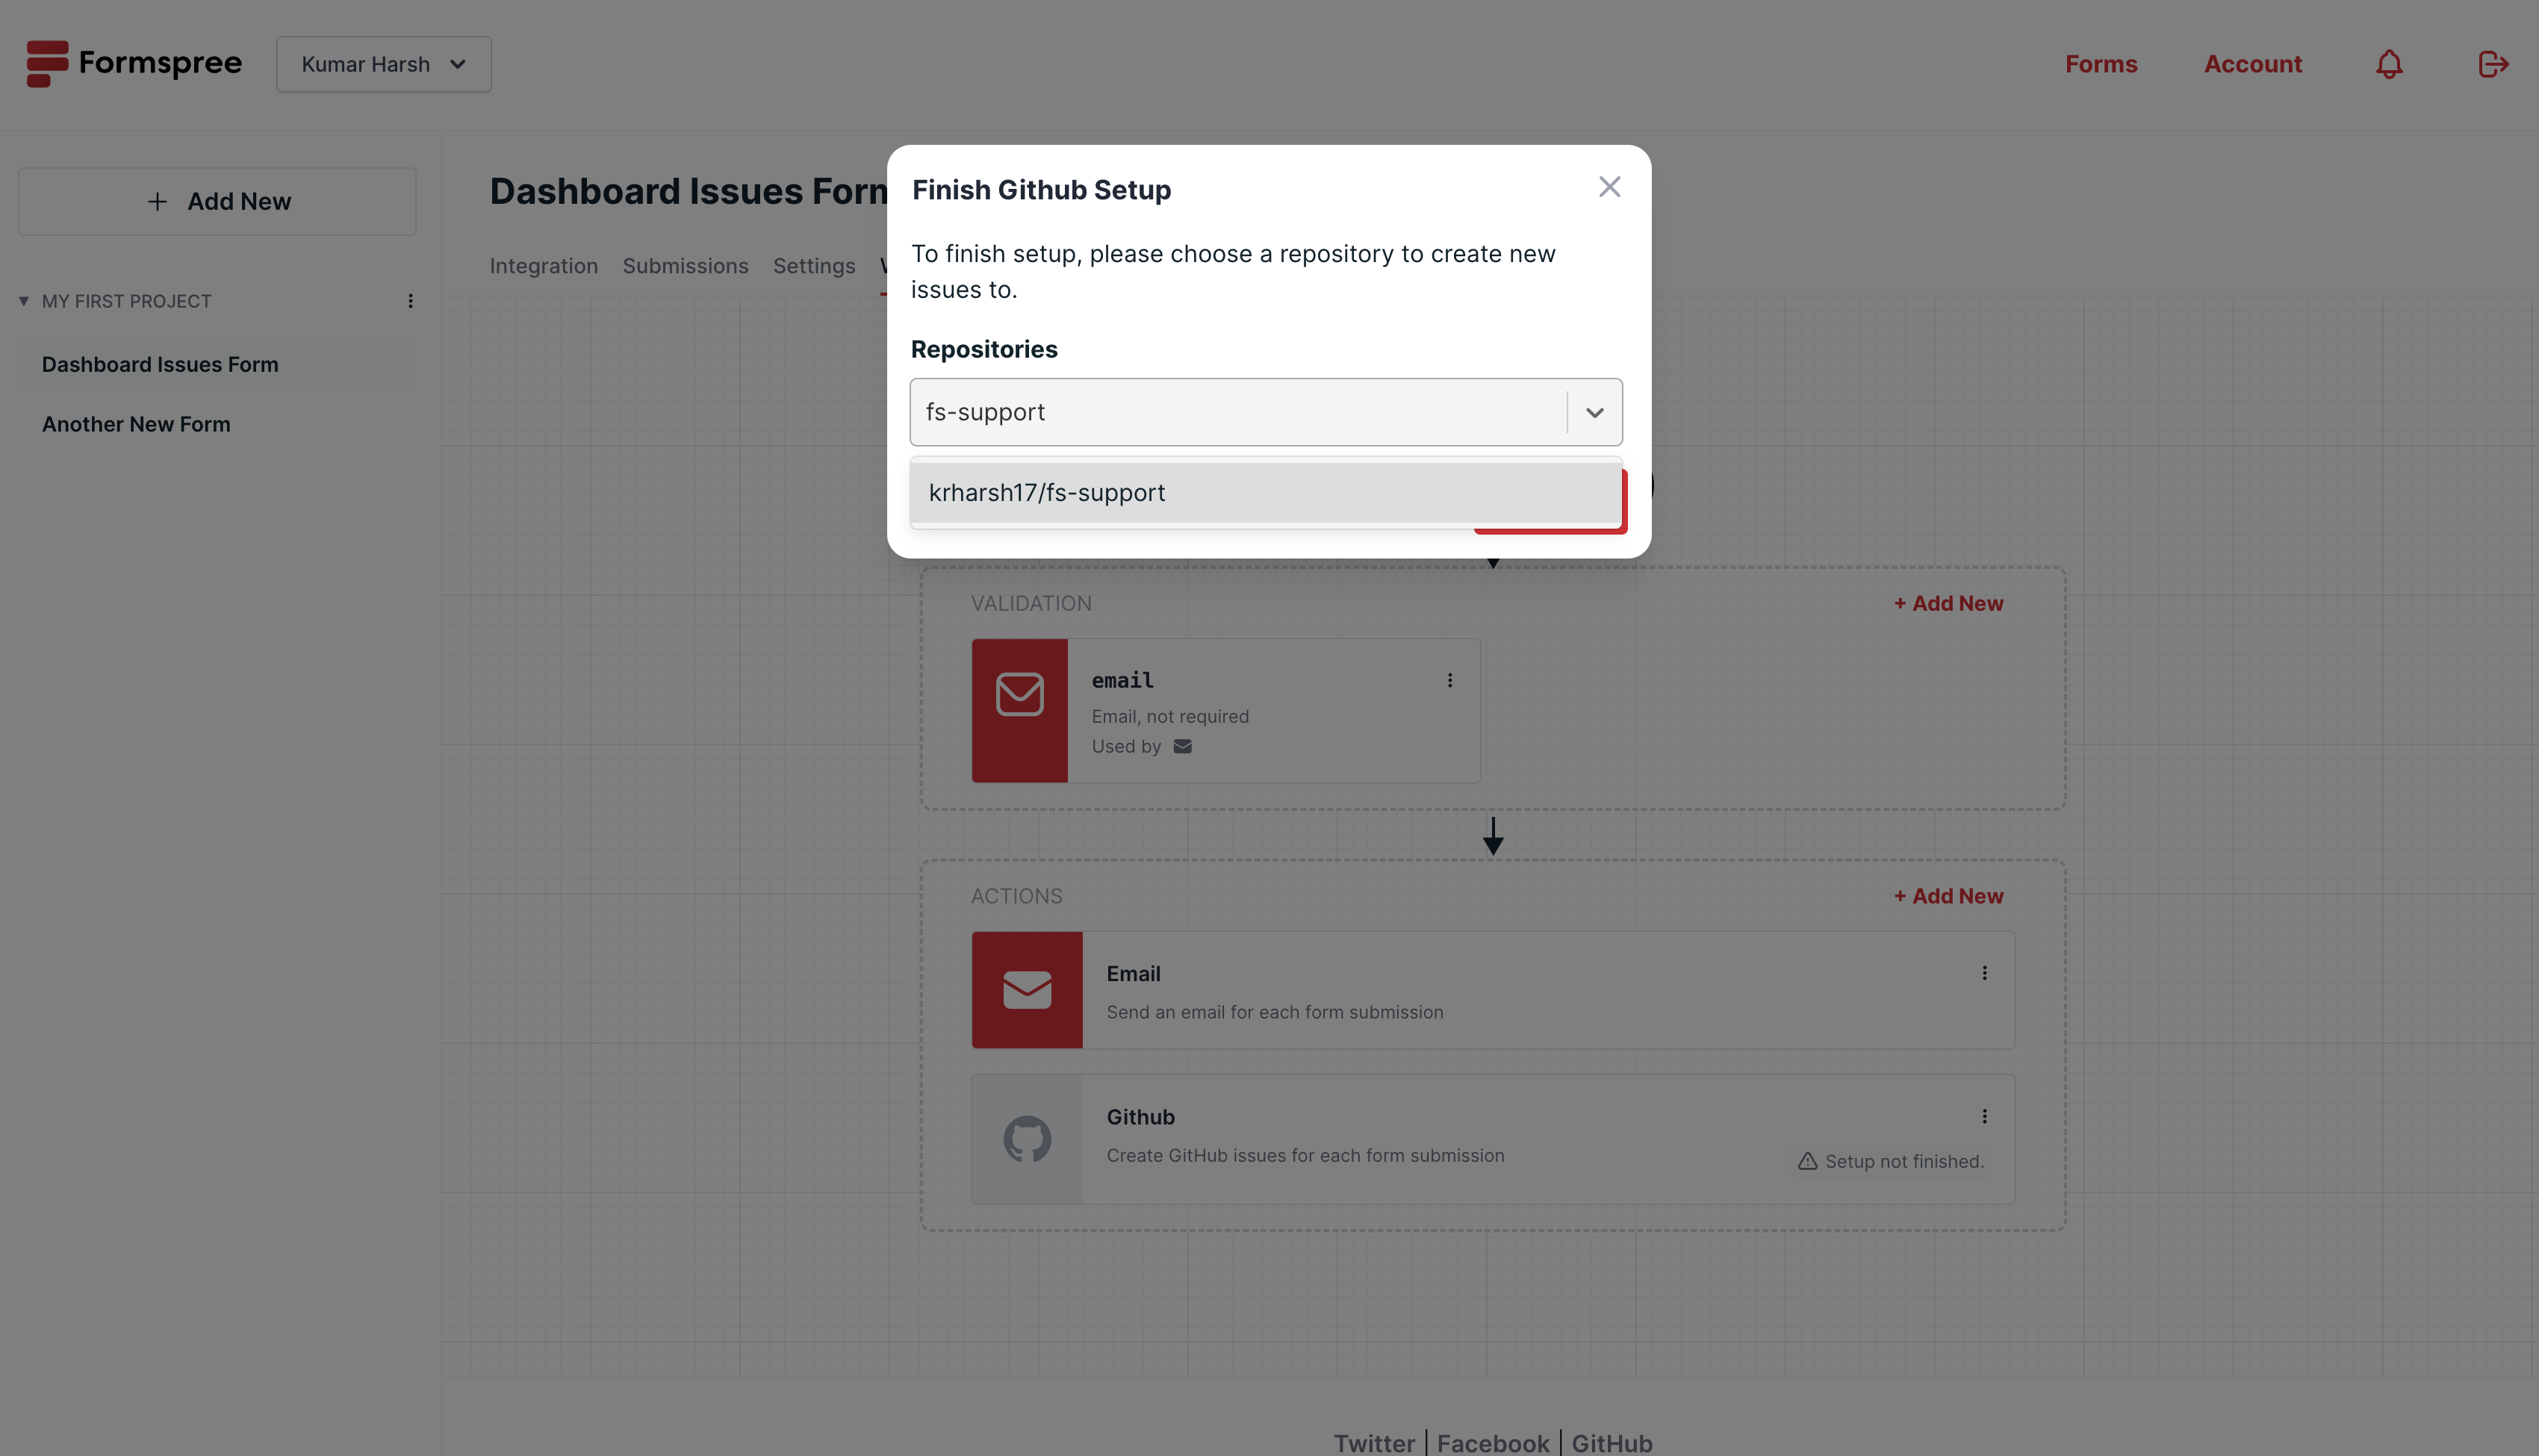The image size is (2539, 1456).
Task: Collapse the My First Project group
Action: tap(24, 301)
